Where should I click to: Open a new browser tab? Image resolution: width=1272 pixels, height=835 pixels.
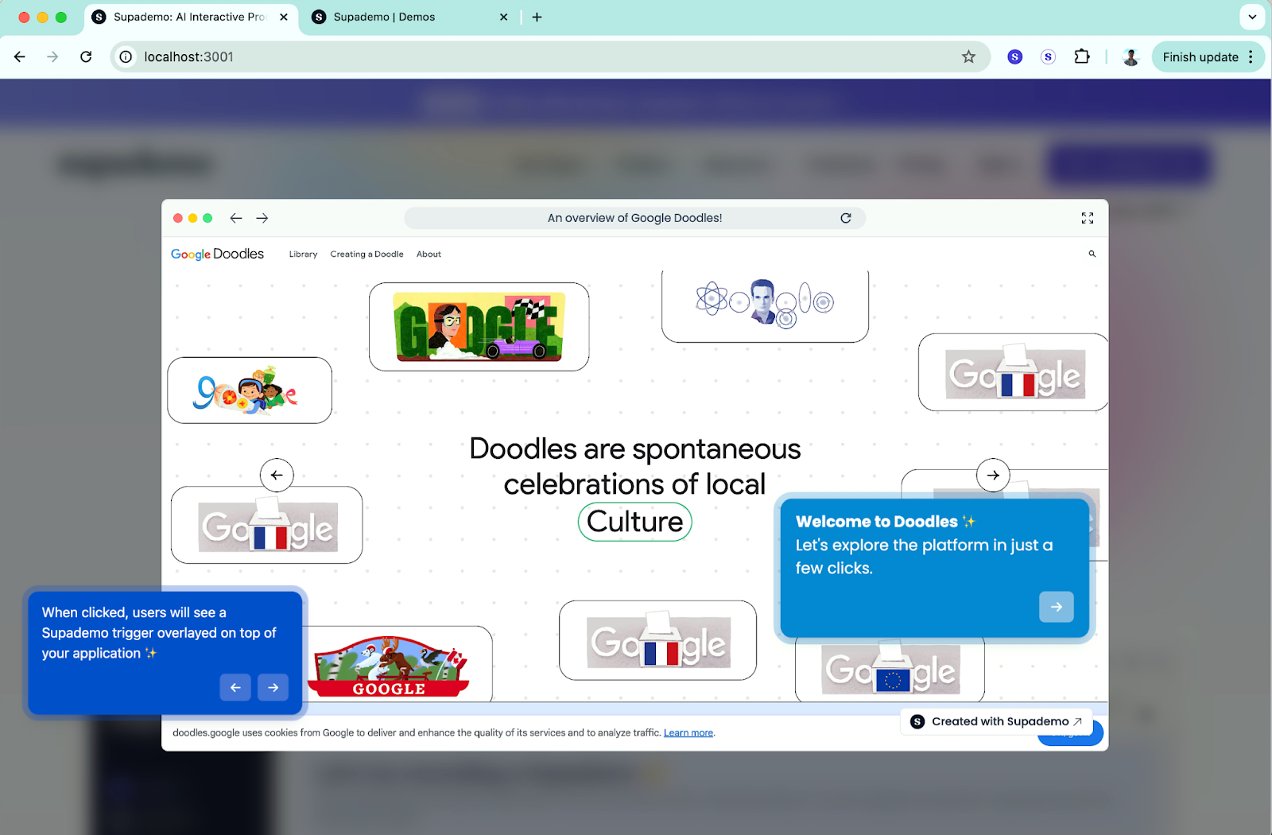click(537, 17)
